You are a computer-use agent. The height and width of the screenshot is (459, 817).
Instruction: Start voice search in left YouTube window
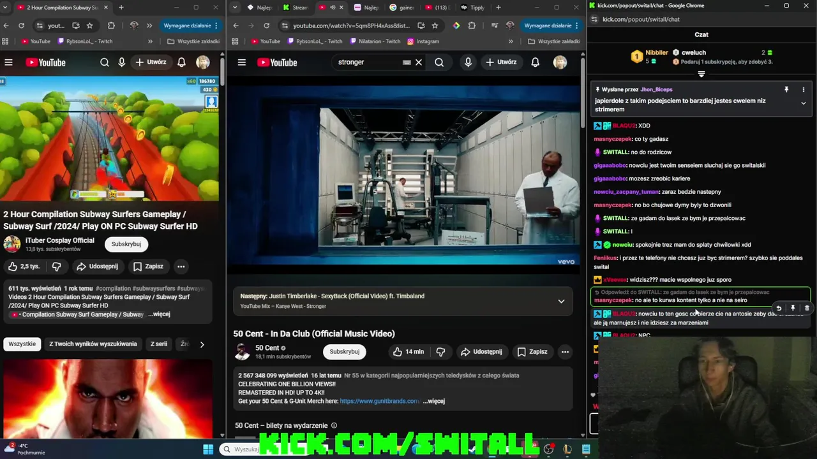122,62
